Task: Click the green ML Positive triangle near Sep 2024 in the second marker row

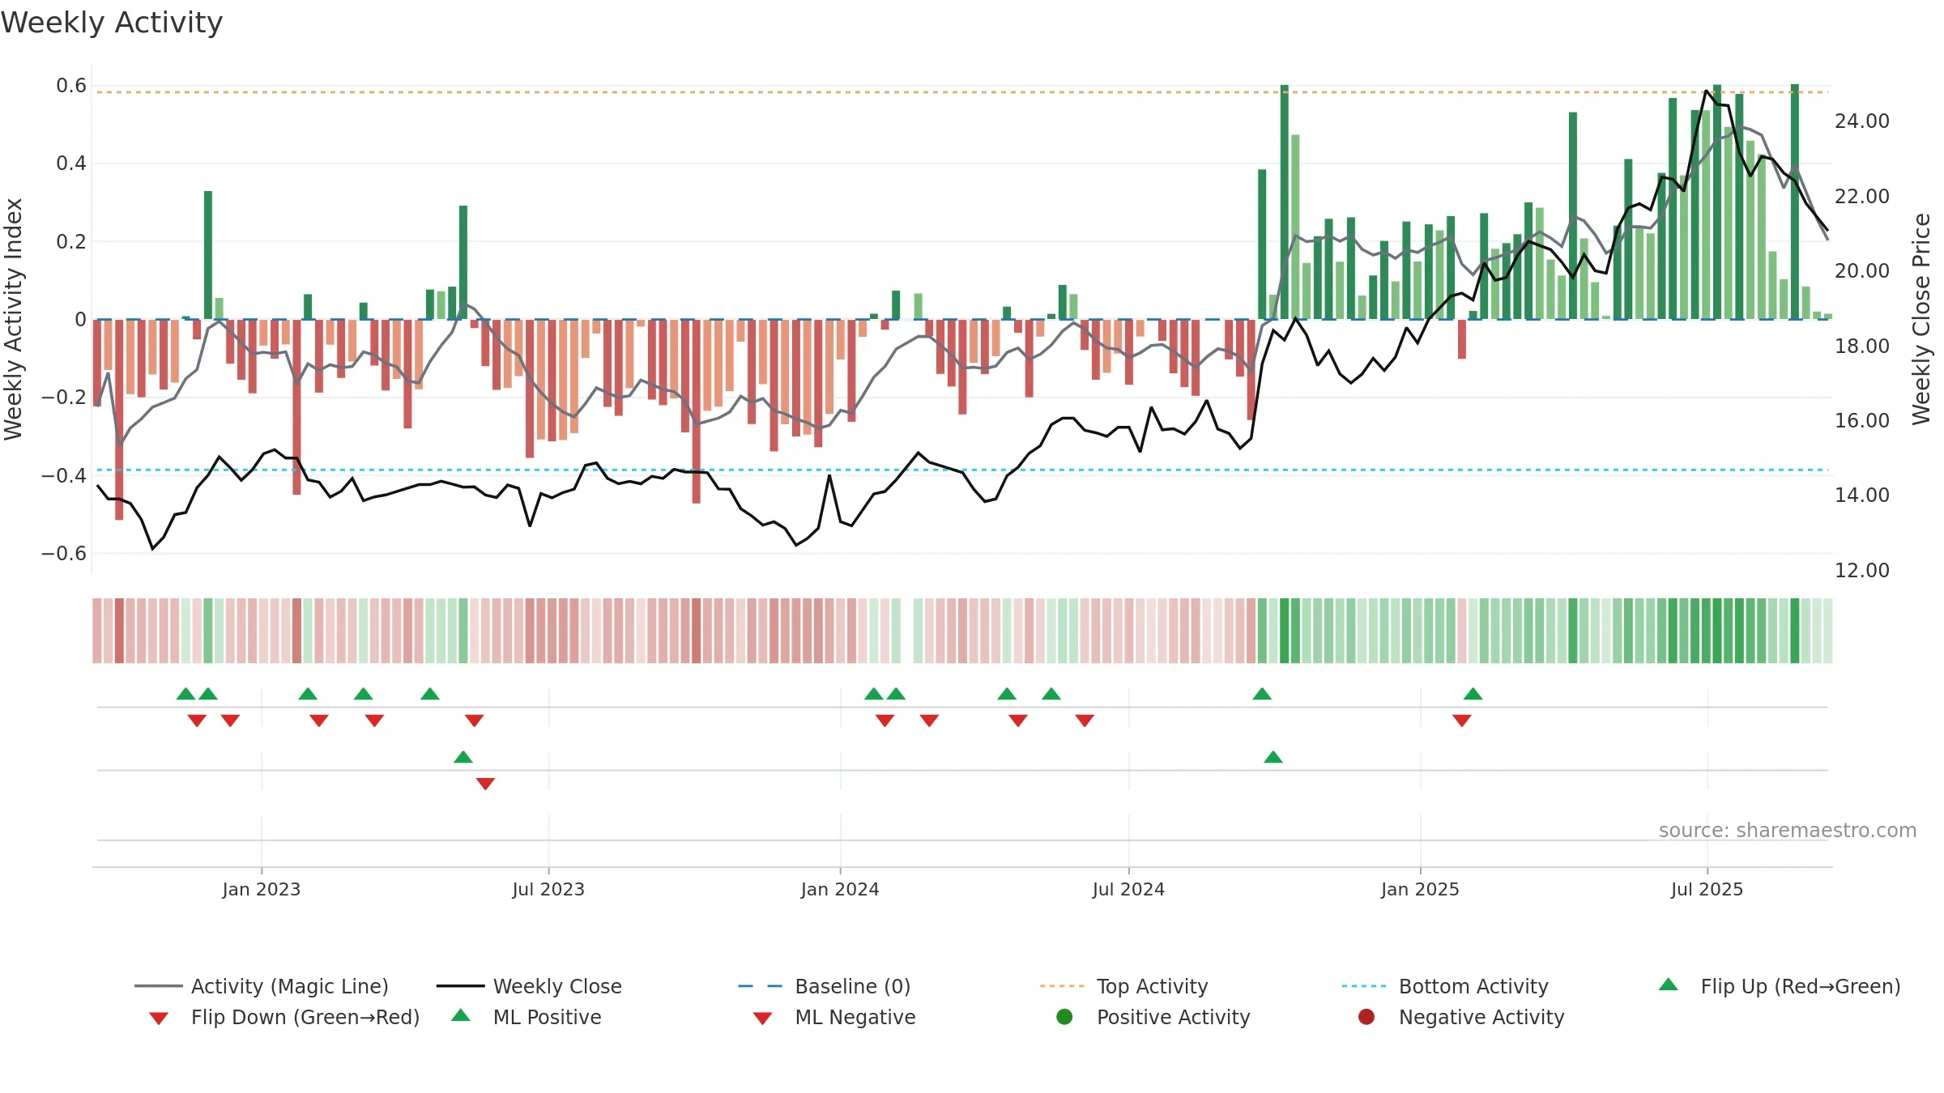Action: click(1273, 757)
